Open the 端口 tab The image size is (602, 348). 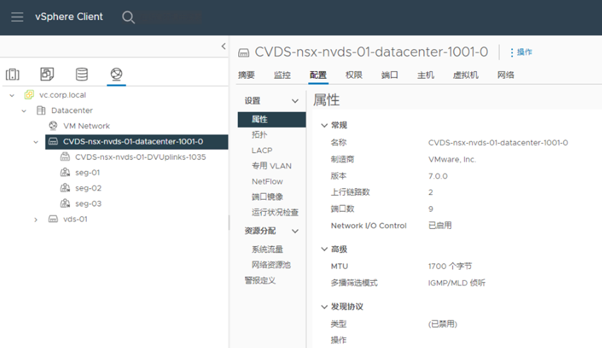(389, 75)
